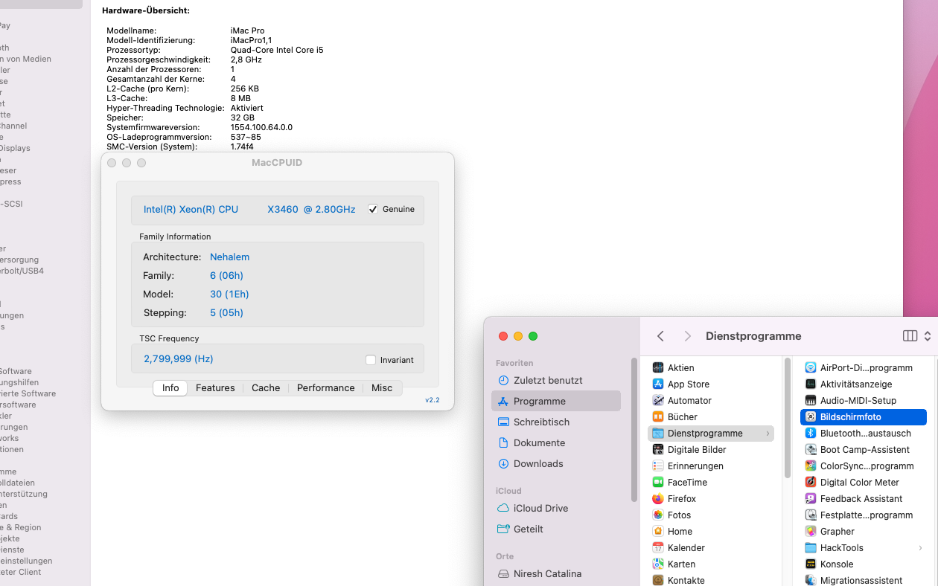Select App Store icon in Finder
938x586 pixels.
[x=658, y=384]
